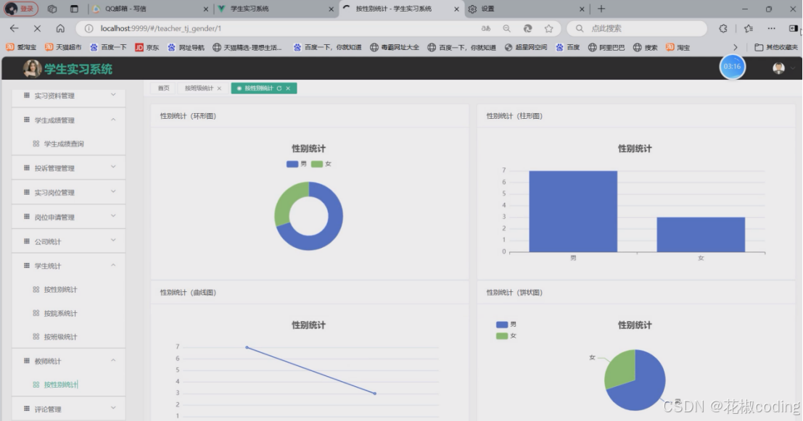Close the 按班级统计 page tab

[x=219, y=88]
